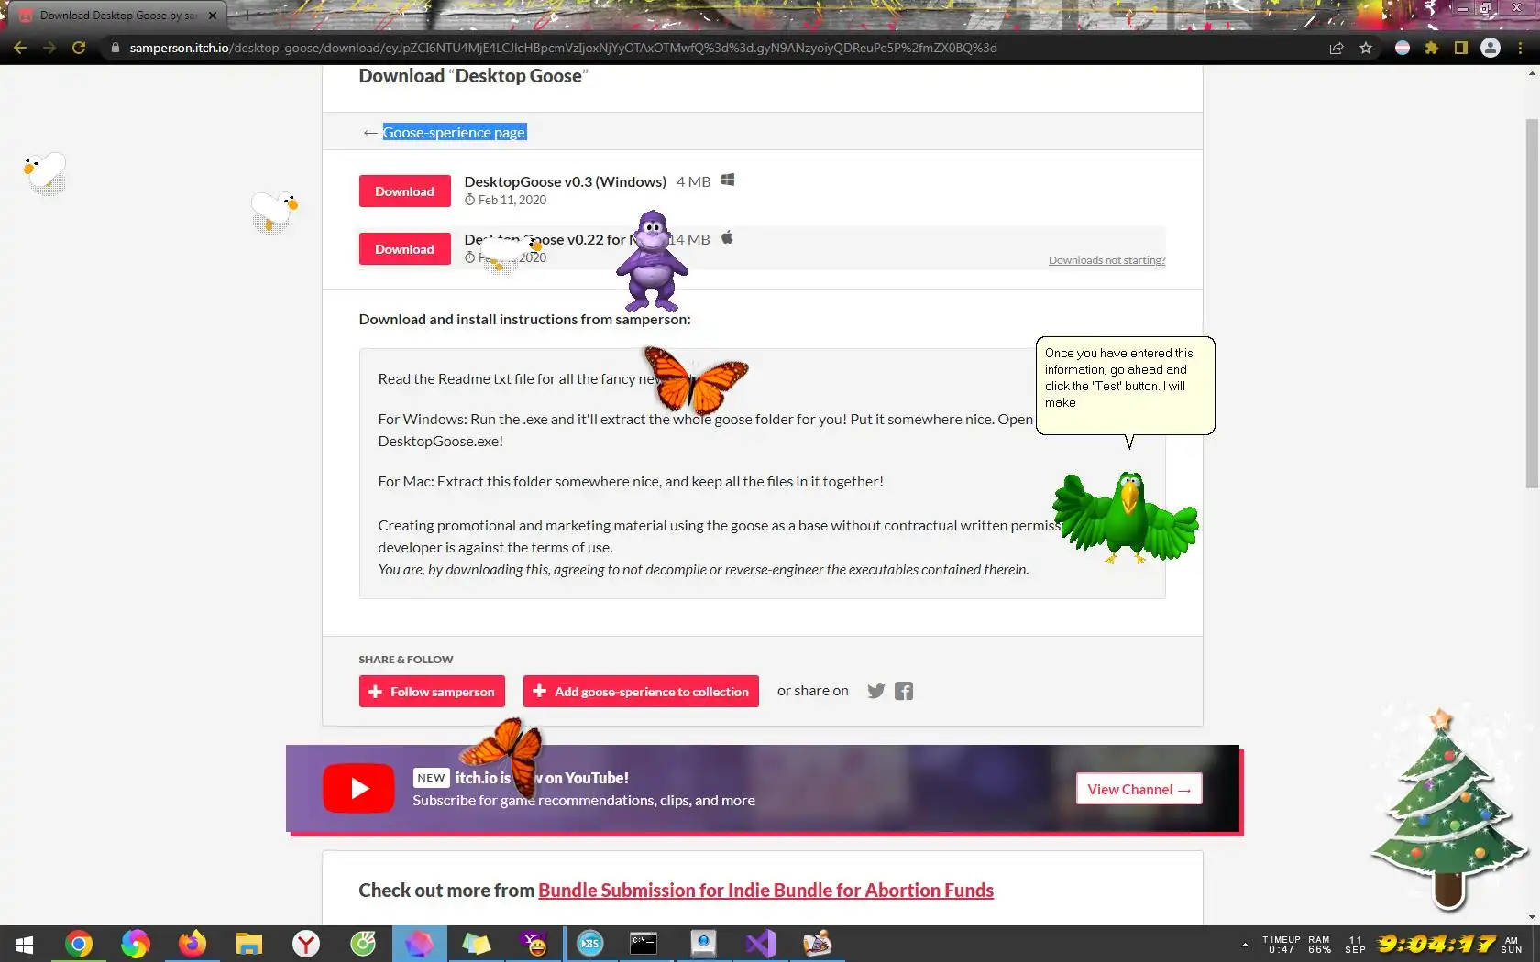Open Bundle Submission for Indie Bundle link
This screenshot has height=962, width=1540.
pos(765,890)
